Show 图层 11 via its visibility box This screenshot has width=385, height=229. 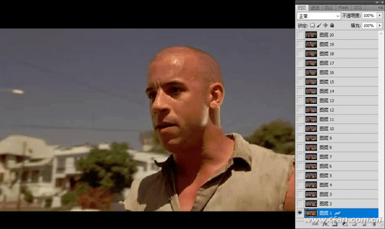tap(300, 119)
